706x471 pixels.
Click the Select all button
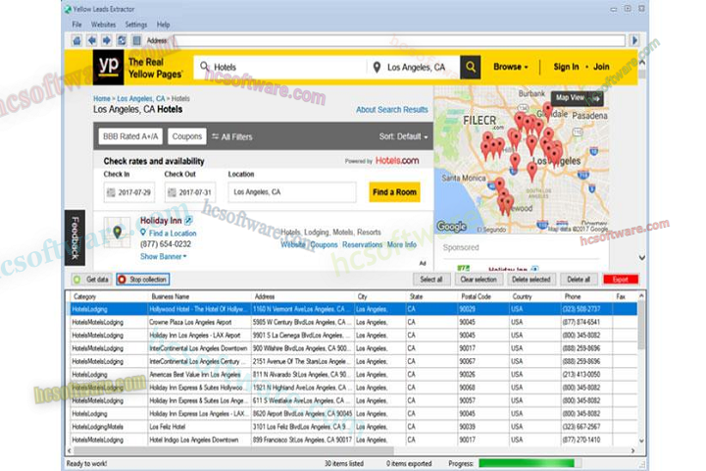[430, 280]
